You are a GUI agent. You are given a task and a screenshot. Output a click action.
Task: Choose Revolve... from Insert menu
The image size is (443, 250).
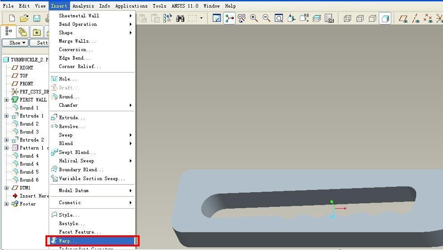pyautogui.click(x=92, y=126)
